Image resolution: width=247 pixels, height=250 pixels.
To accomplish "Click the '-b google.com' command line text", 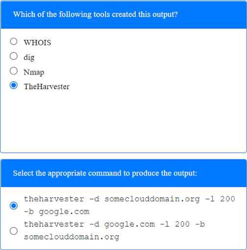I will [57, 212].
